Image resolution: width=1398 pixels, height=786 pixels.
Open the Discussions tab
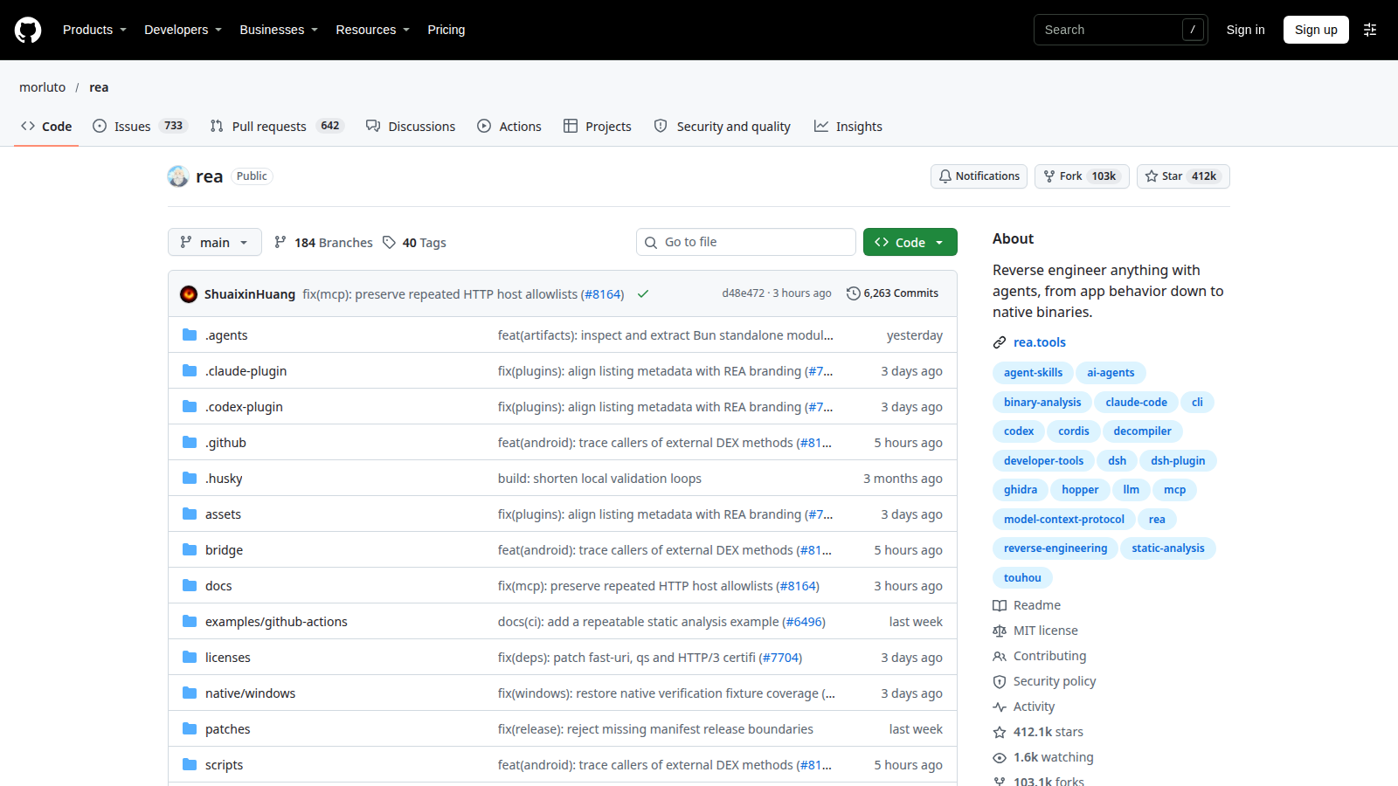pyautogui.click(x=411, y=126)
